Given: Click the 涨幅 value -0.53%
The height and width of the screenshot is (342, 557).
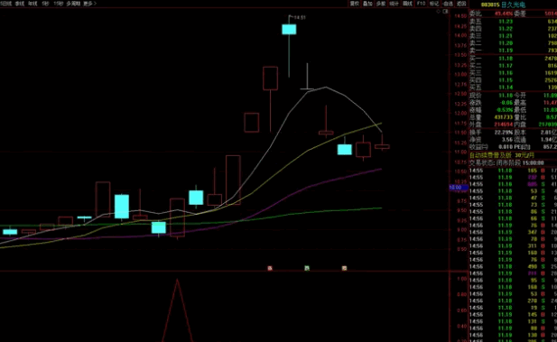Looking at the screenshot, I should [504, 110].
